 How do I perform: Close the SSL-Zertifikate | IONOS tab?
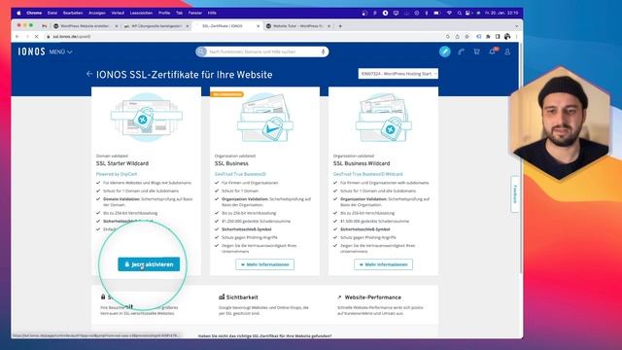[259, 26]
